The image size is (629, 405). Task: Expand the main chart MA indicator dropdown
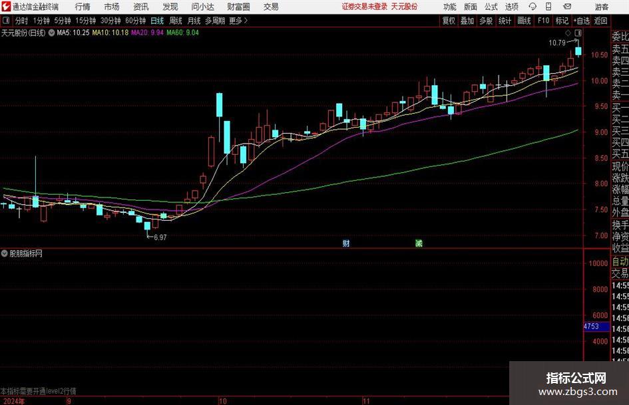(x=52, y=33)
